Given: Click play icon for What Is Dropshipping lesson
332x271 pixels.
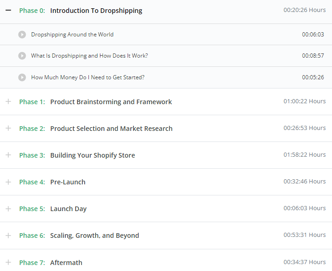Looking at the screenshot, I should (x=22, y=56).
